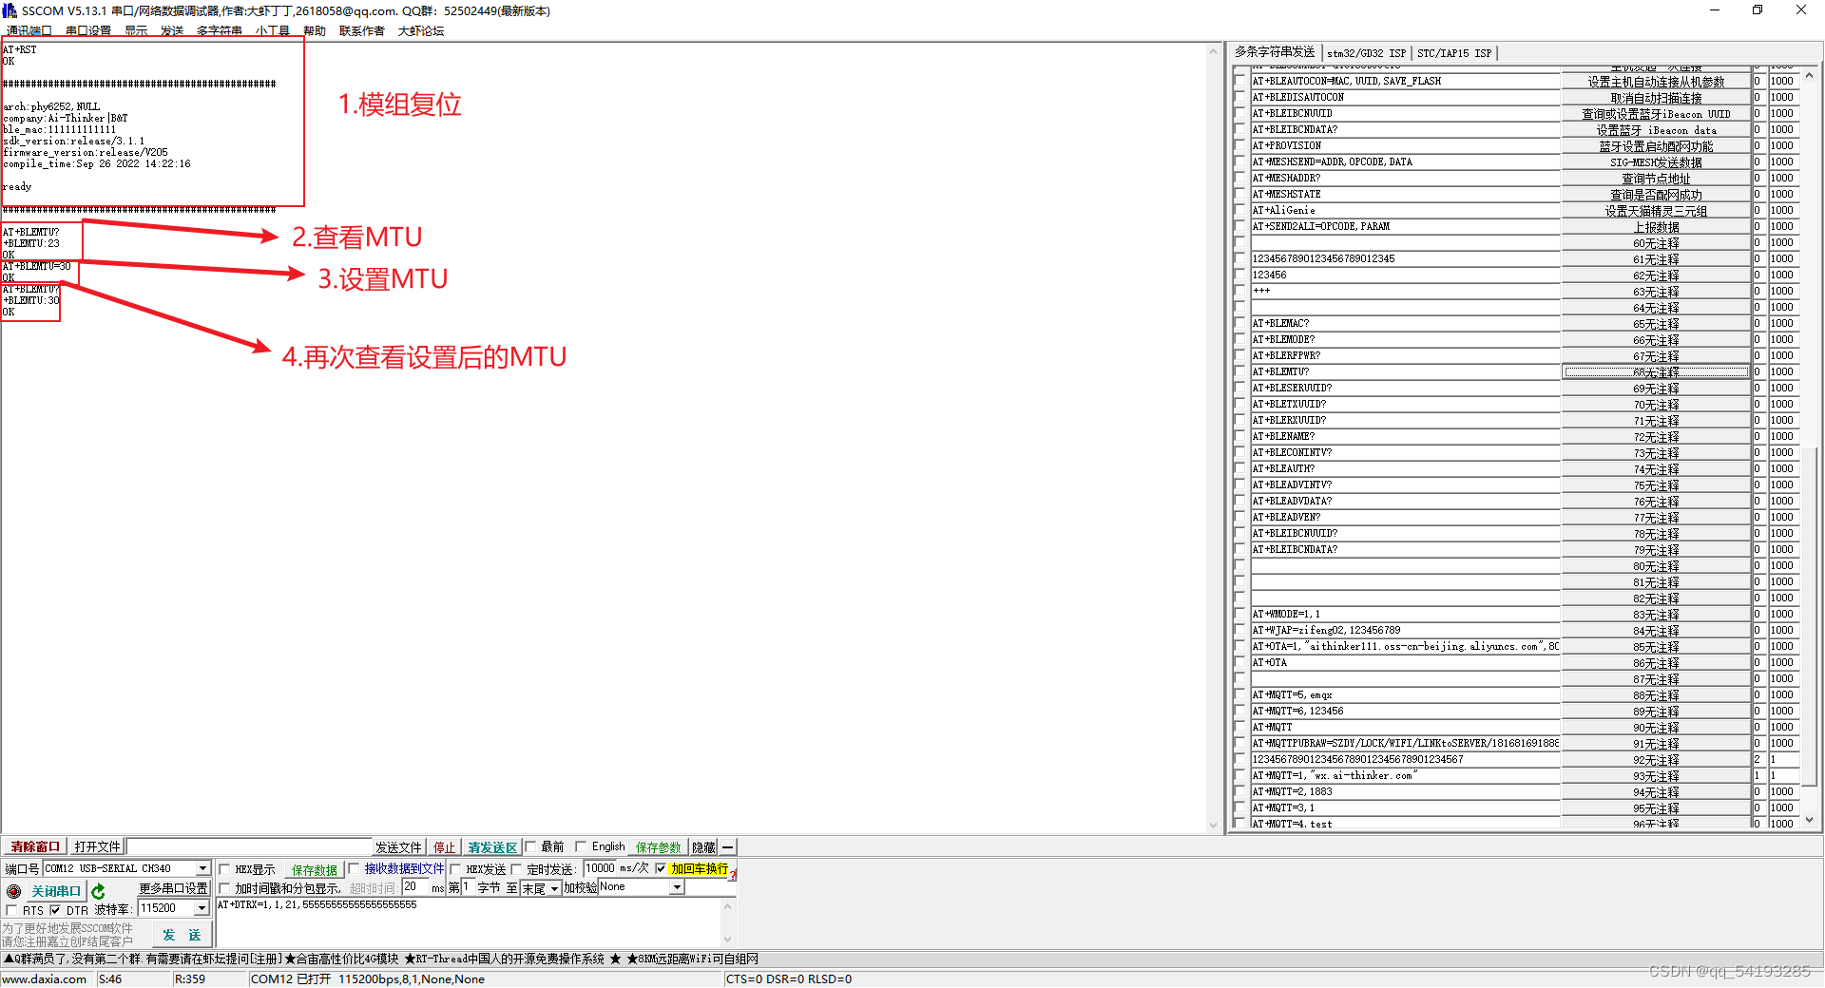Open the 显示 menu
1825x988 pixels.
point(136,30)
